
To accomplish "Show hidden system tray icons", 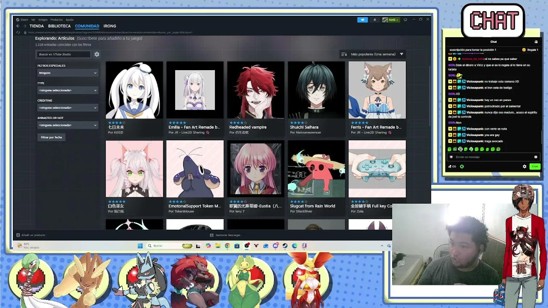I will pyautogui.click(x=382, y=246).
